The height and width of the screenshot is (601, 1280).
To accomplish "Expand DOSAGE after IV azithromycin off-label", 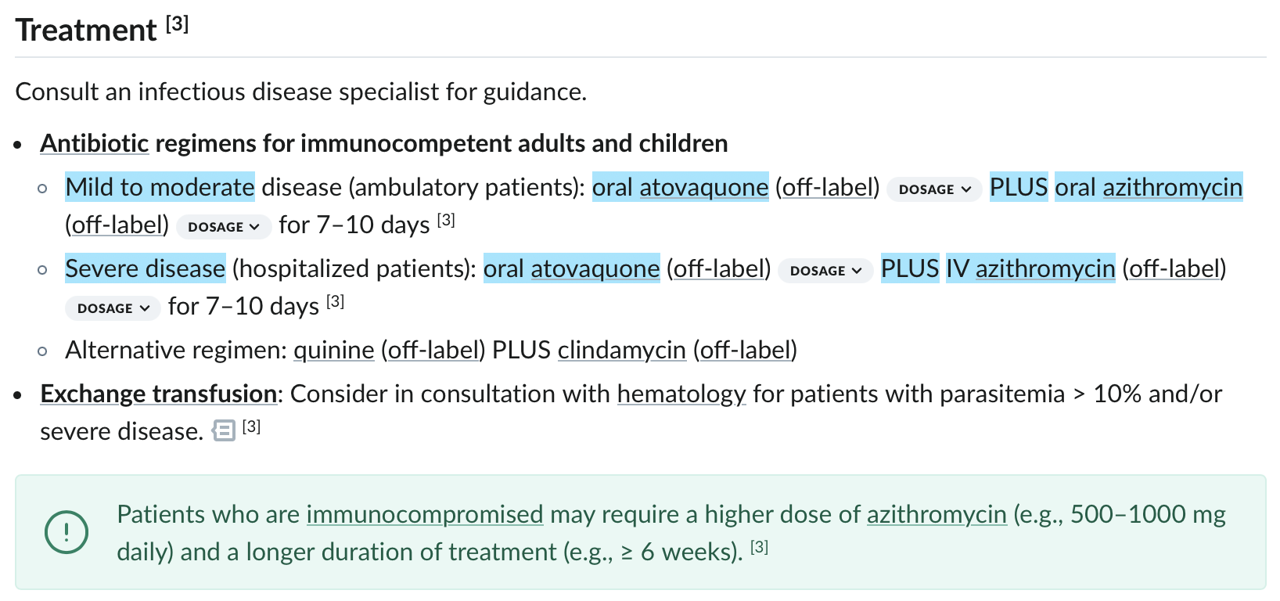I will 113,308.
